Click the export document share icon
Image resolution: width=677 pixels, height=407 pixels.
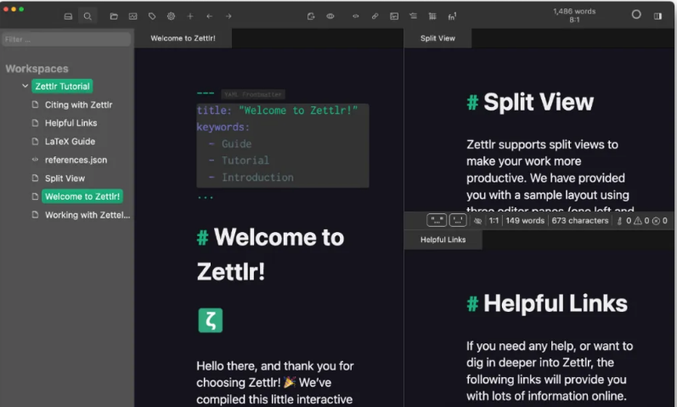tap(311, 16)
